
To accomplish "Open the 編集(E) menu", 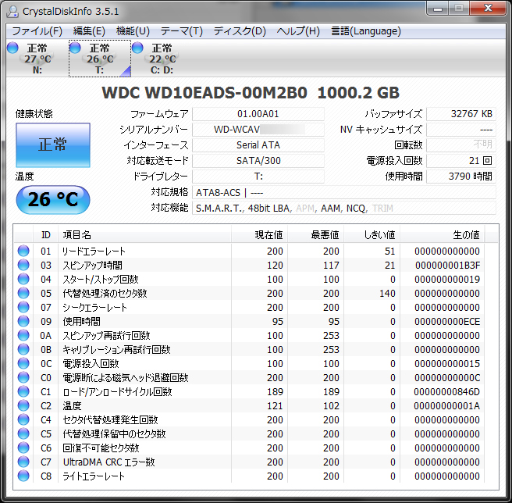I will point(89,31).
